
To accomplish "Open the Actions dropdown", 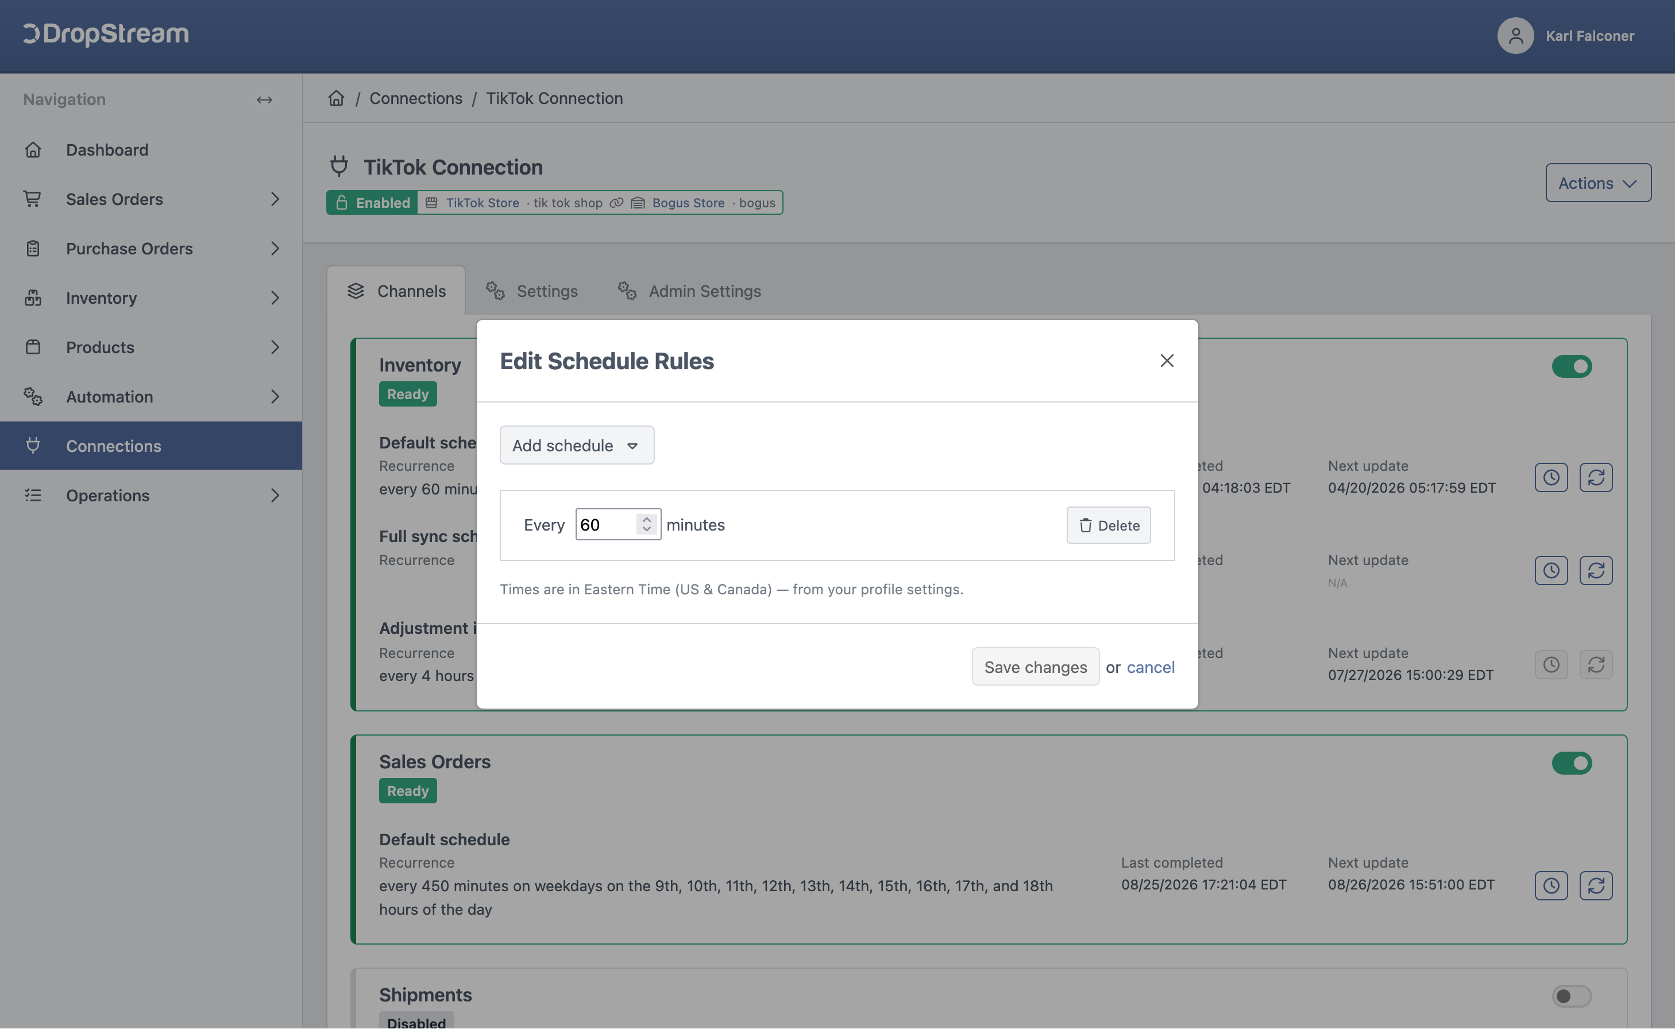I will click(x=1598, y=183).
